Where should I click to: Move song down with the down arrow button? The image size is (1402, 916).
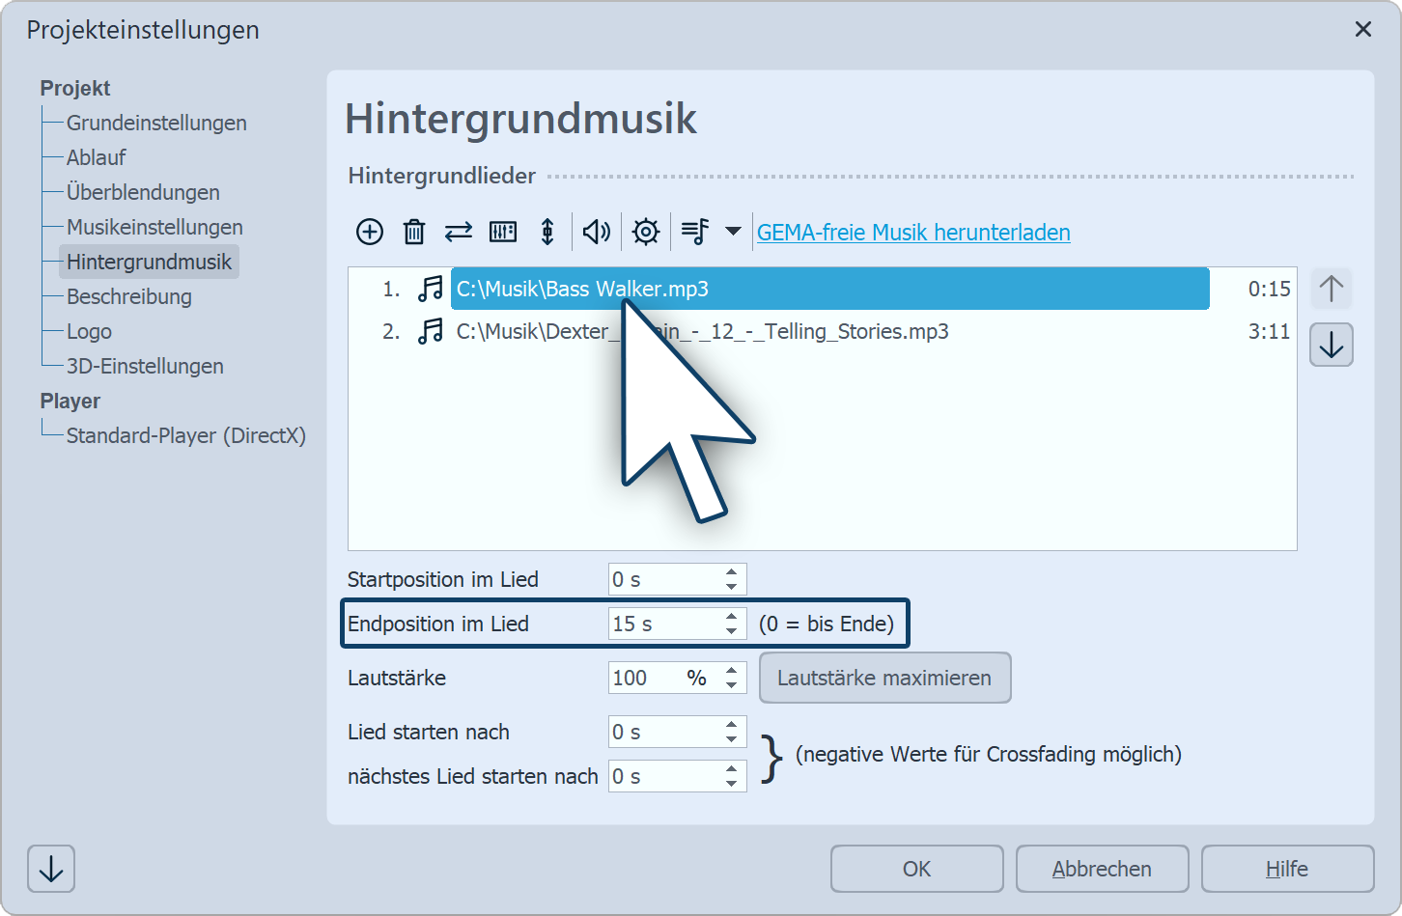[1331, 346]
